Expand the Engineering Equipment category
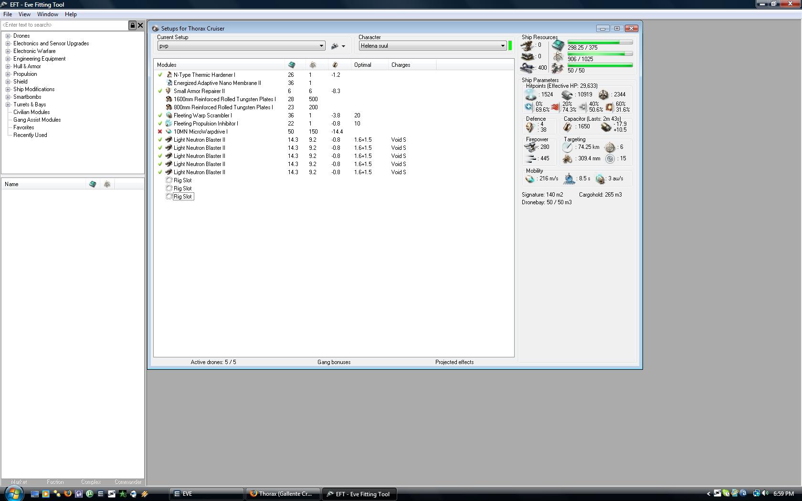Viewport: 802px width, 501px height. coord(8,59)
